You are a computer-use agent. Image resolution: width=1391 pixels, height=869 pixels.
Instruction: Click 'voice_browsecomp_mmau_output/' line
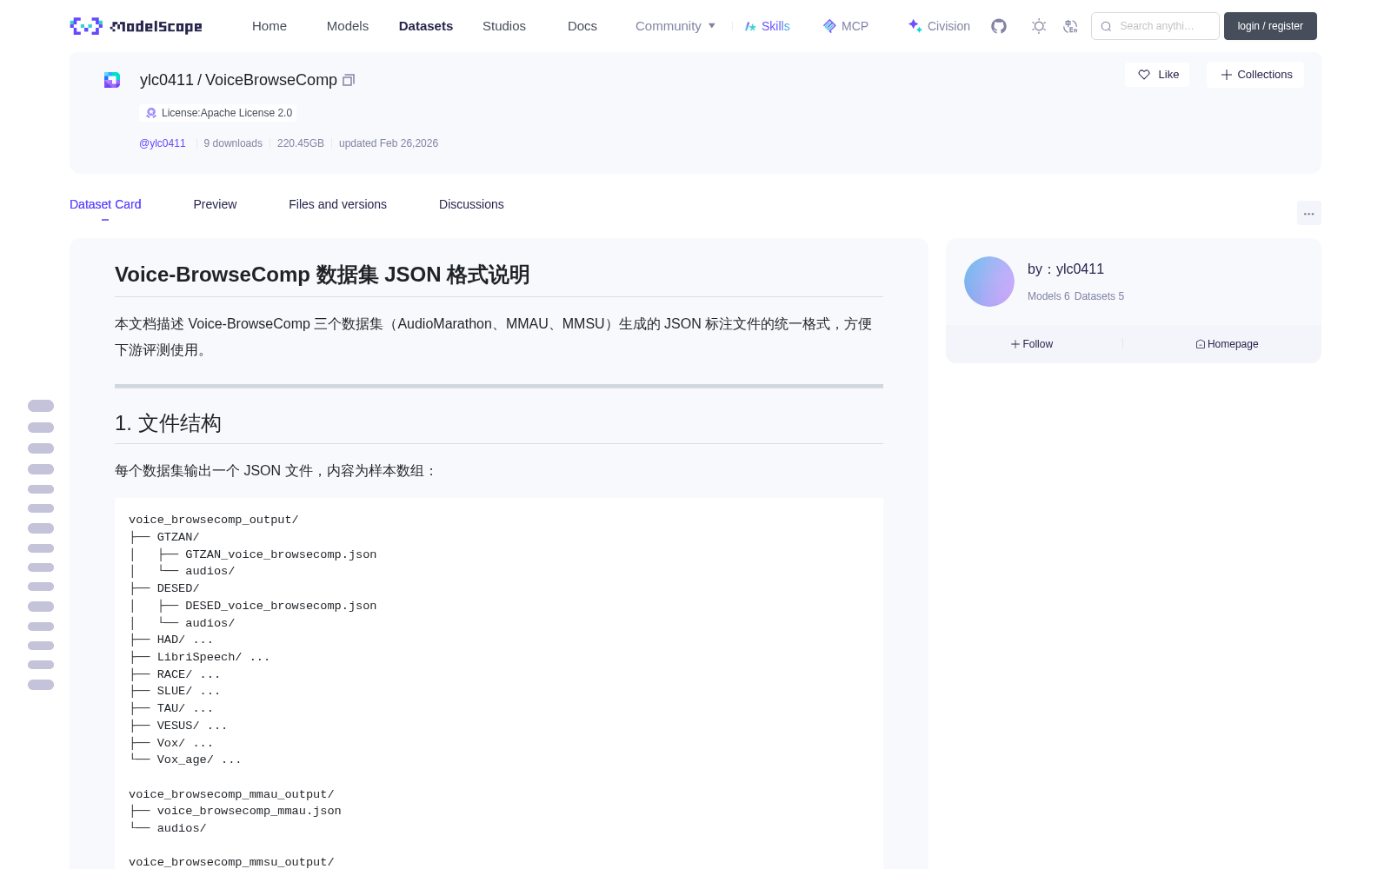(231, 794)
